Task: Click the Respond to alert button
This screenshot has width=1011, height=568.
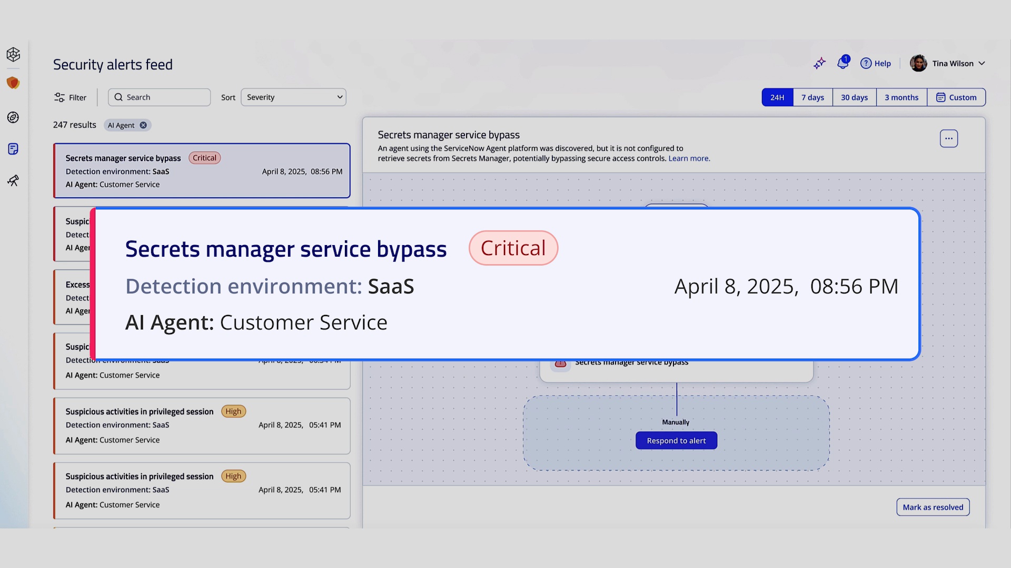Action: (x=676, y=440)
